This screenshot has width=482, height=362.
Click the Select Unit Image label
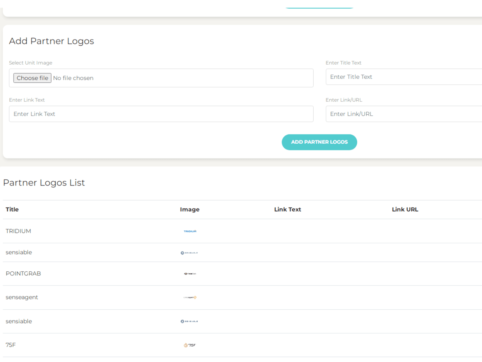click(x=31, y=63)
